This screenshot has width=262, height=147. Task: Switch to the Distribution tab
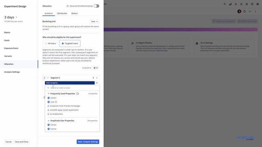(62, 13)
